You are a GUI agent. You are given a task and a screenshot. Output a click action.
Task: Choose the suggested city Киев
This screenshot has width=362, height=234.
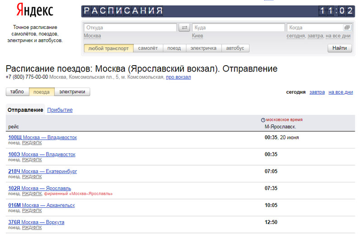(198, 36)
